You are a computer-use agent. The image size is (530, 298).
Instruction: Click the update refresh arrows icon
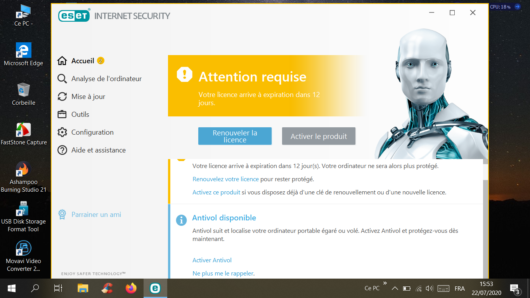pos(62,97)
